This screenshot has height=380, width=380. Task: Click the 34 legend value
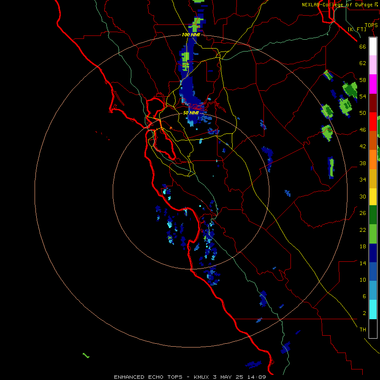tap(363, 180)
